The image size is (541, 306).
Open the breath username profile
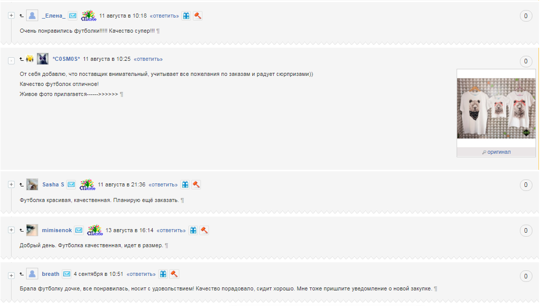51,274
